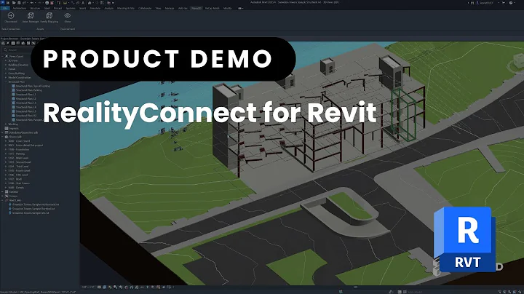Screen dimensions: 524x294
Task: Switch to the Annotate ribbon tab
Action: [x=95, y=8]
